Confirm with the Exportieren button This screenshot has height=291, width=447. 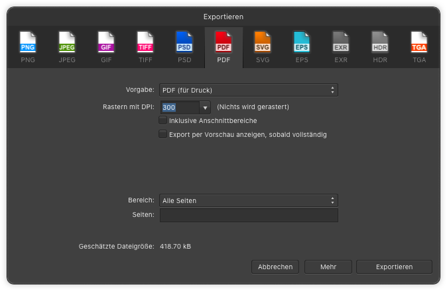pyautogui.click(x=394, y=267)
